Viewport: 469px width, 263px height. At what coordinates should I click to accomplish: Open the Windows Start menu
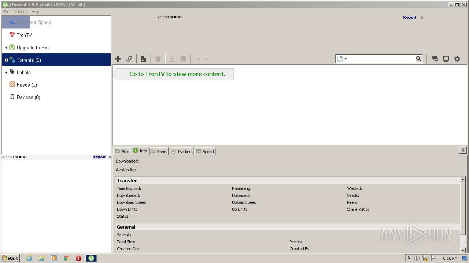pyautogui.click(x=10, y=258)
